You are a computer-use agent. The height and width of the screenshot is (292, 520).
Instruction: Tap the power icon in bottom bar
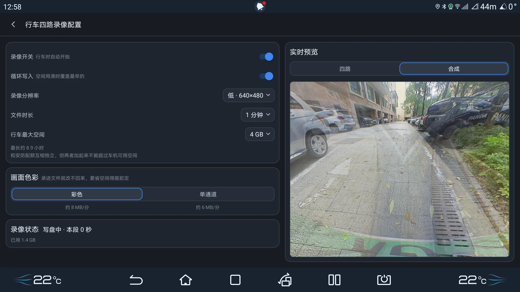[x=384, y=280]
